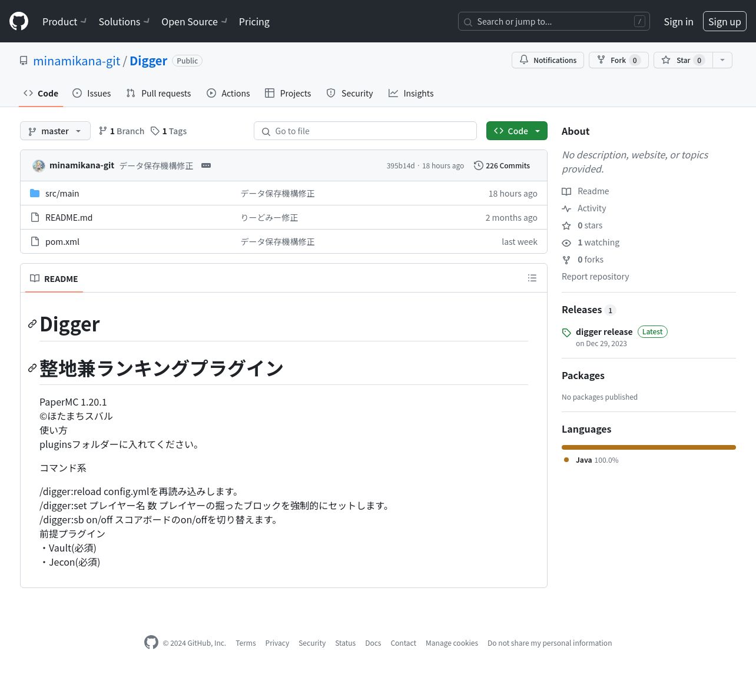Open the Star lists dropdown arrow

722,60
